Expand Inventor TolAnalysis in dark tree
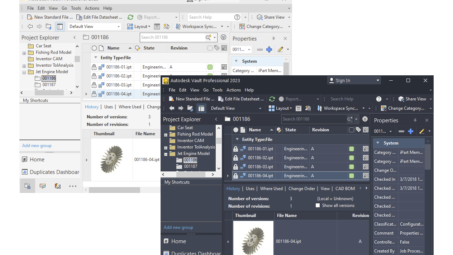 [166, 148]
